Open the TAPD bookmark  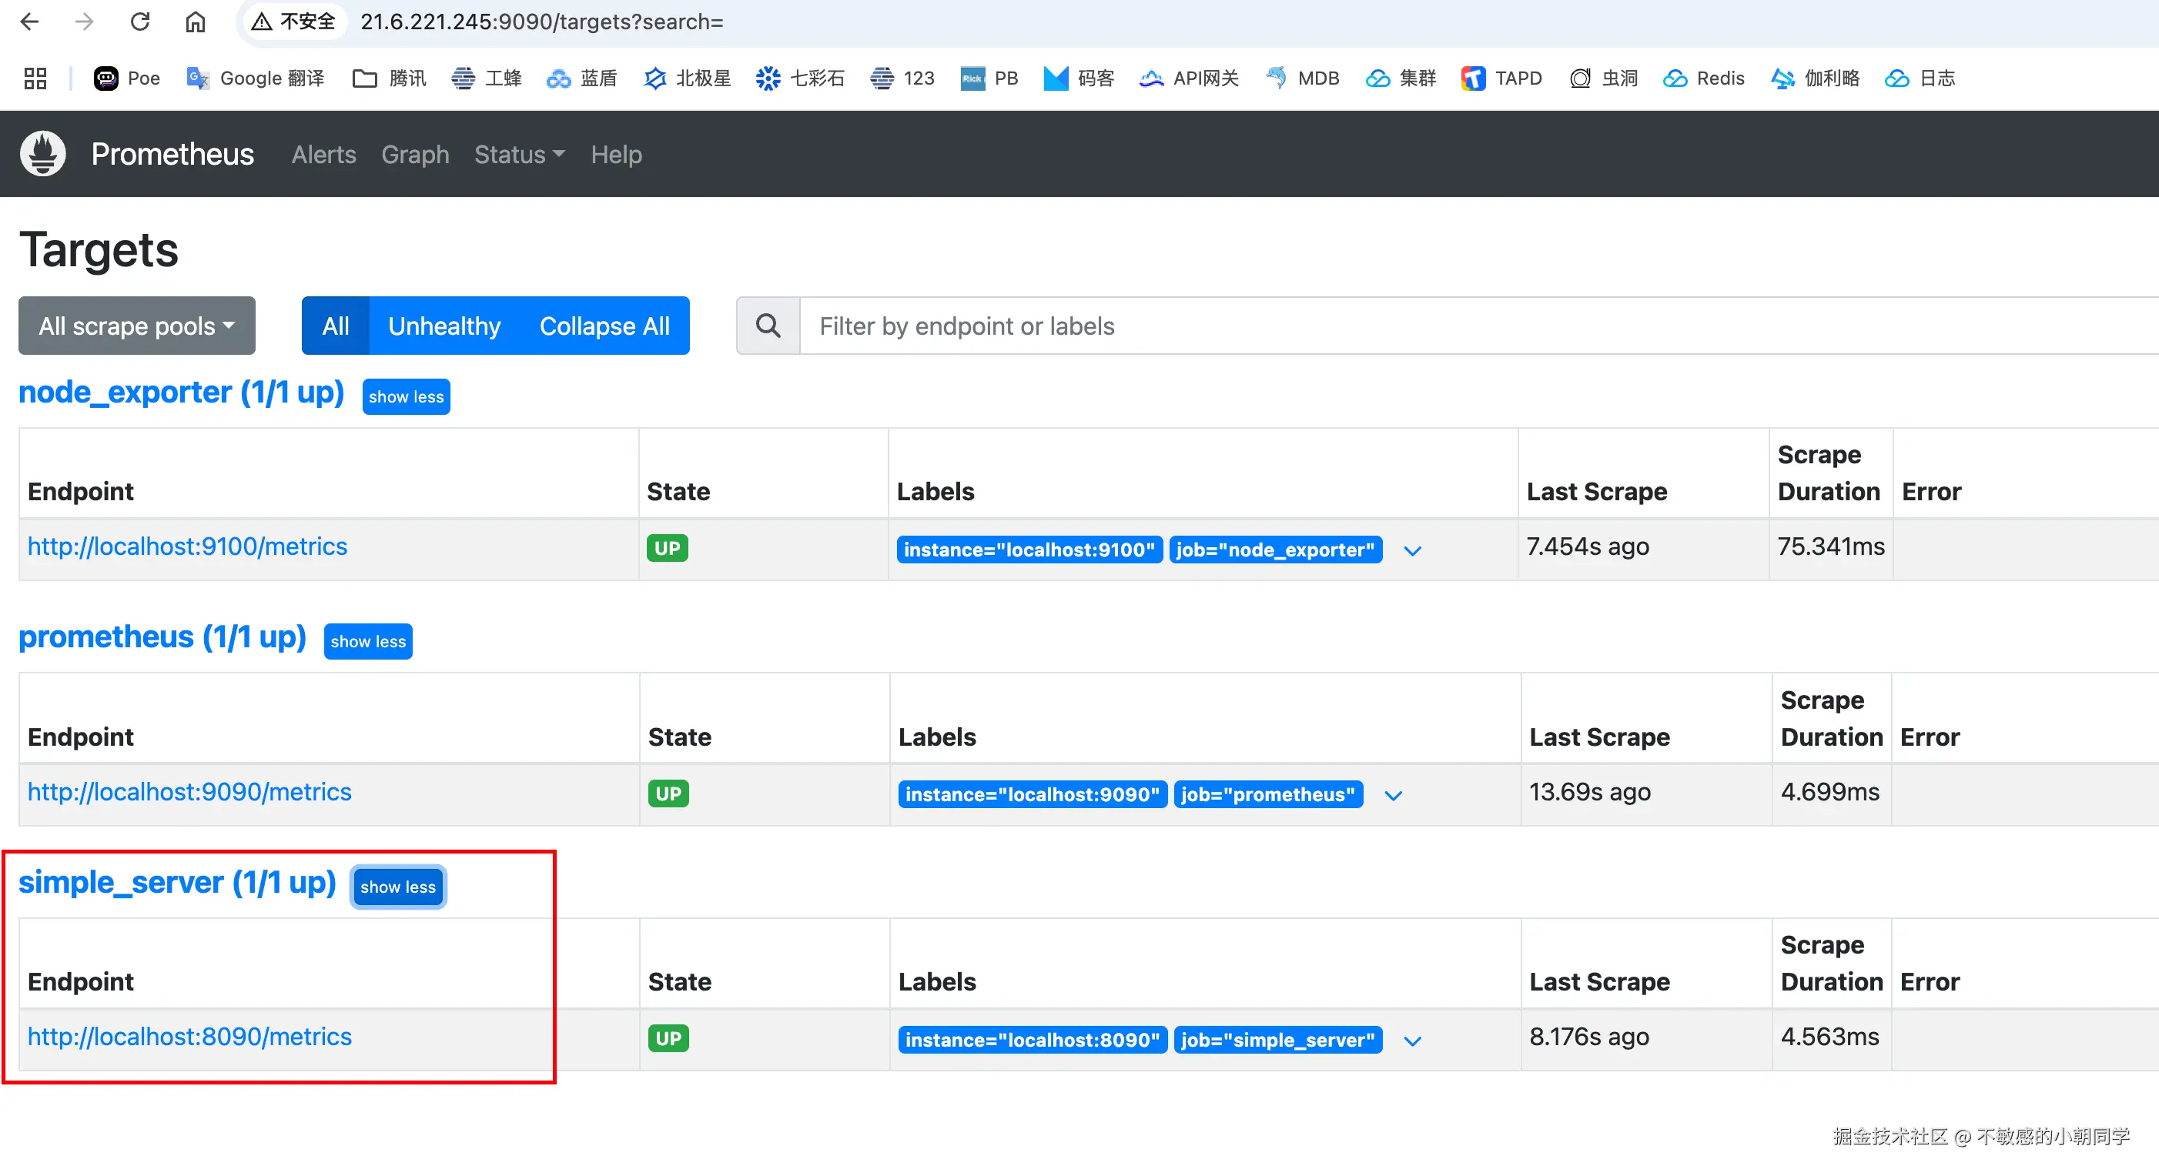(1501, 78)
